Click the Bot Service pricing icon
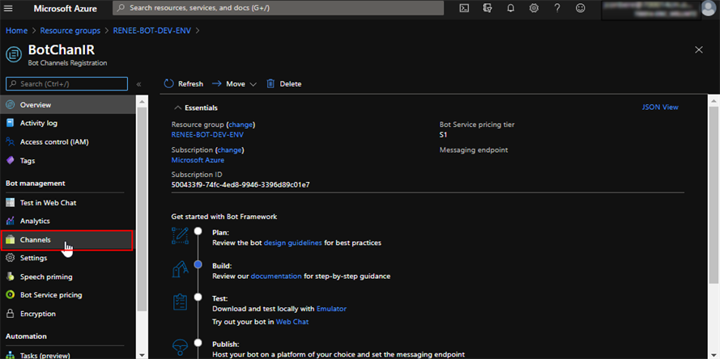Image resolution: width=720 pixels, height=359 pixels. tap(10, 295)
